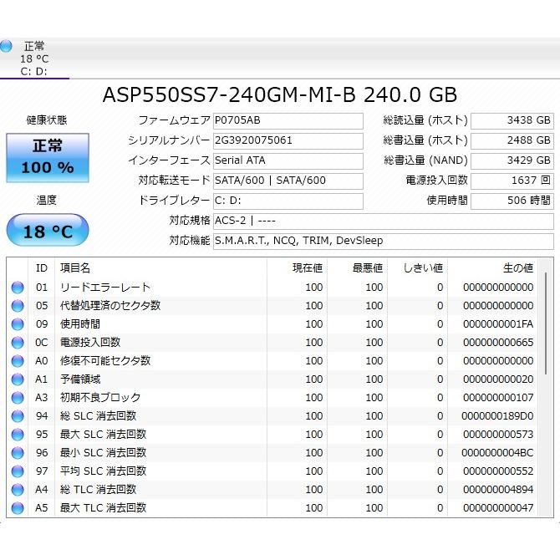This screenshot has width=560, height=560.
Task: Click raw value 0000000001FA
Action: click(498, 324)
